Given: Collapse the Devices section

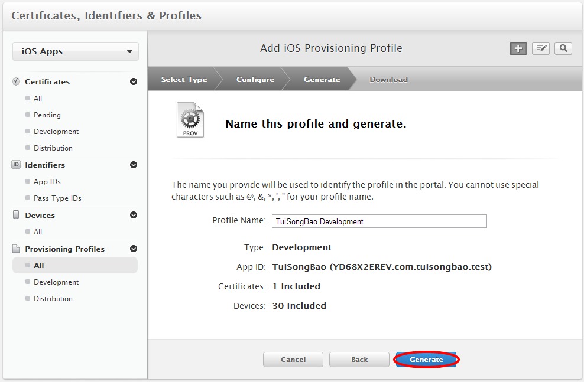Looking at the screenshot, I should coord(134,215).
